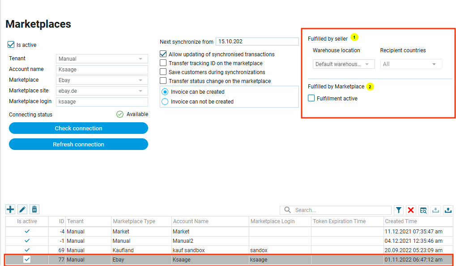Open the Warehouse location dropdown
Viewport: 456px width, 266px height.
(343, 64)
